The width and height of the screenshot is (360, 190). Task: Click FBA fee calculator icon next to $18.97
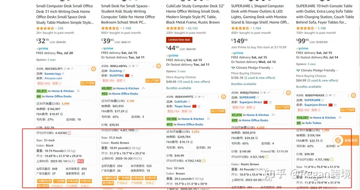pos(61,114)
